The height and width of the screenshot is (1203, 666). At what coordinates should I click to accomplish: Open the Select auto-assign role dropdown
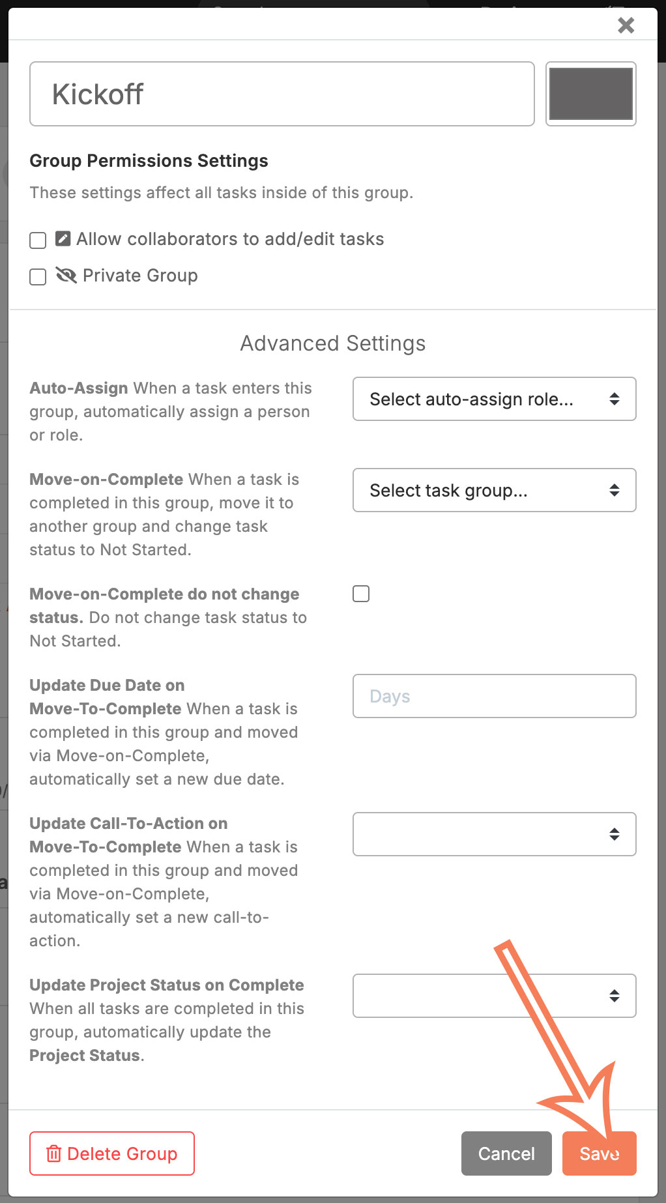point(495,399)
